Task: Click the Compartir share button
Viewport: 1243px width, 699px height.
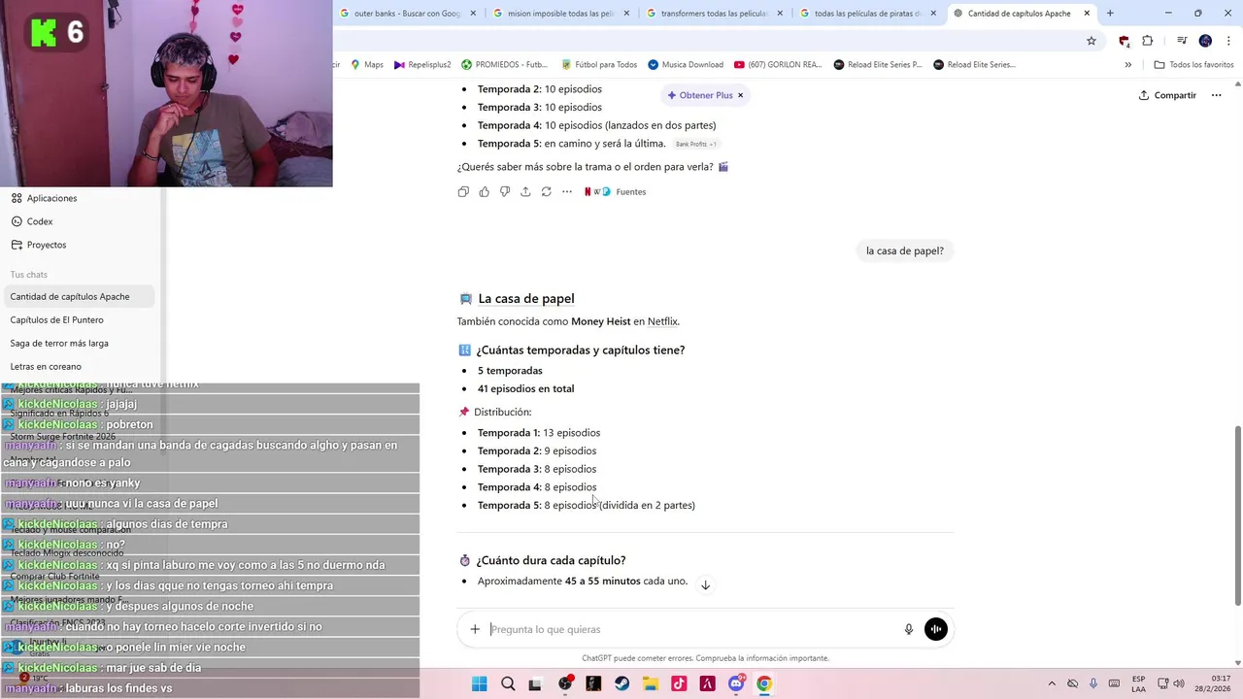Action: point(1167,95)
